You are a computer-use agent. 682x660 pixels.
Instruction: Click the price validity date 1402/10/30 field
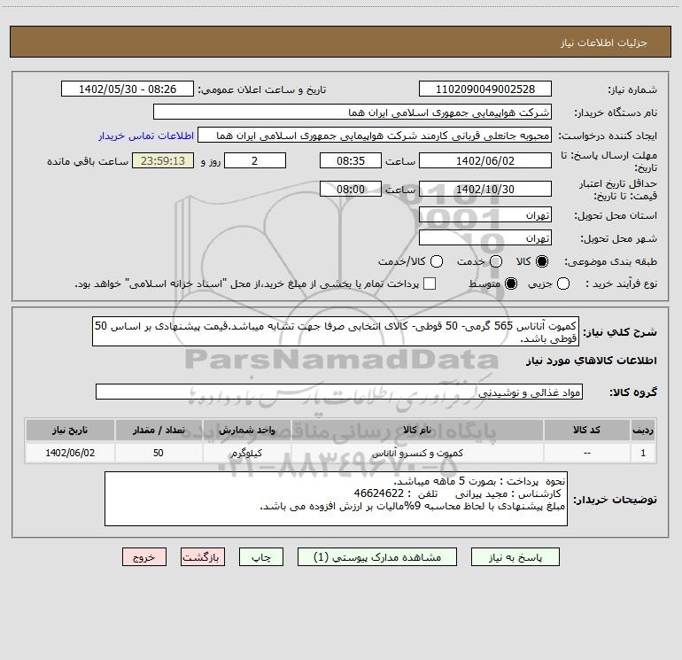coord(485,189)
